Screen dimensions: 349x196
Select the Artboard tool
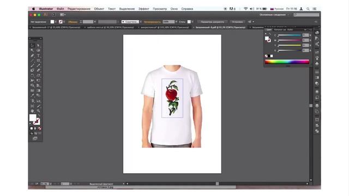tap(32, 106)
